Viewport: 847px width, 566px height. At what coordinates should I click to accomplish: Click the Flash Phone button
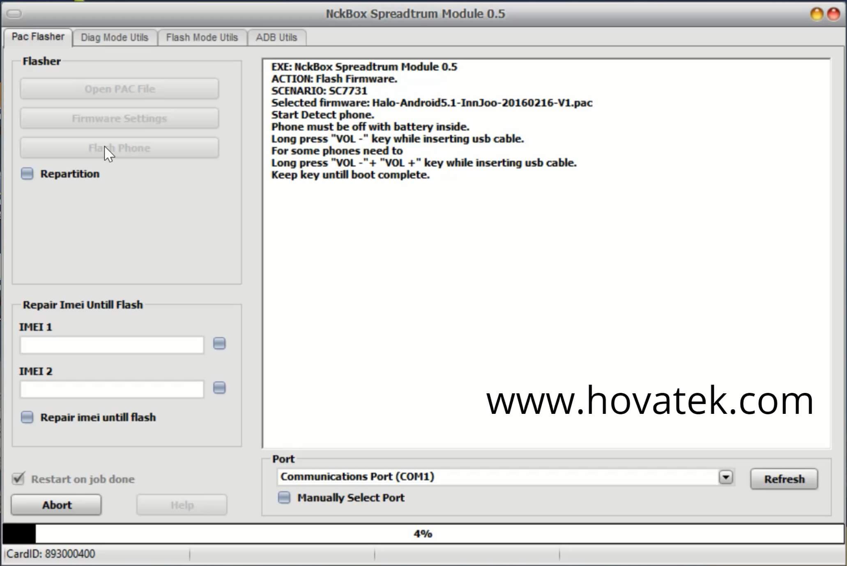[120, 148]
